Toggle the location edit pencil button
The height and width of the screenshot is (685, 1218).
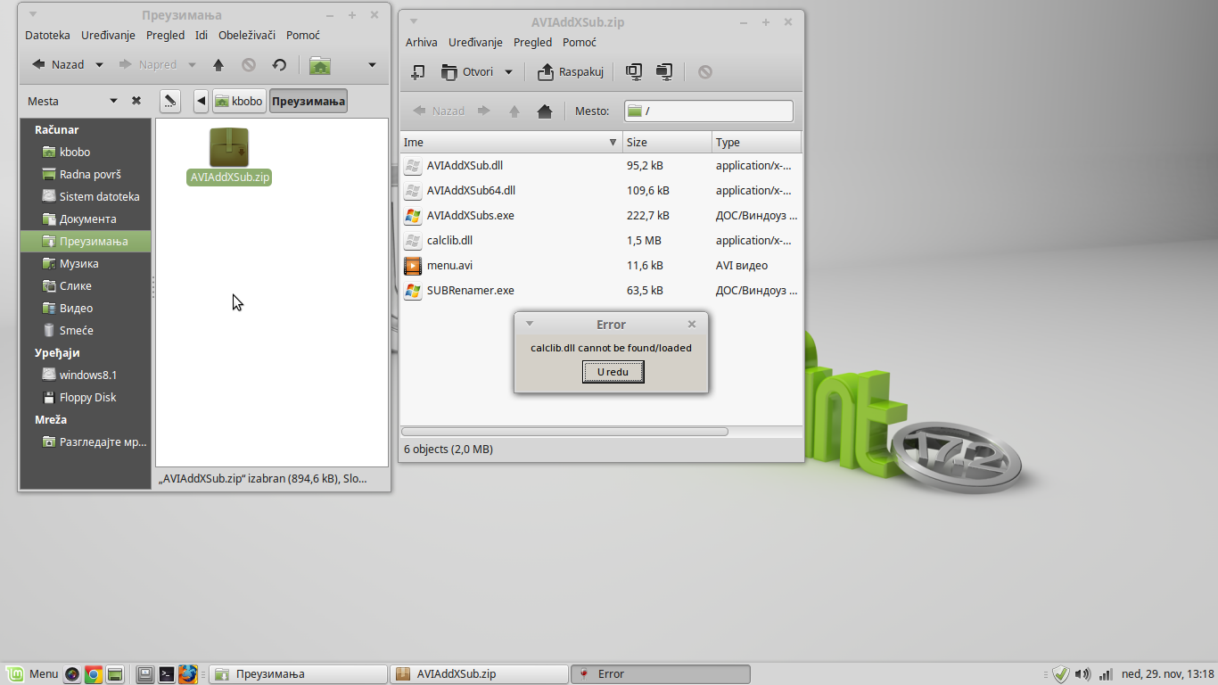(170, 101)
